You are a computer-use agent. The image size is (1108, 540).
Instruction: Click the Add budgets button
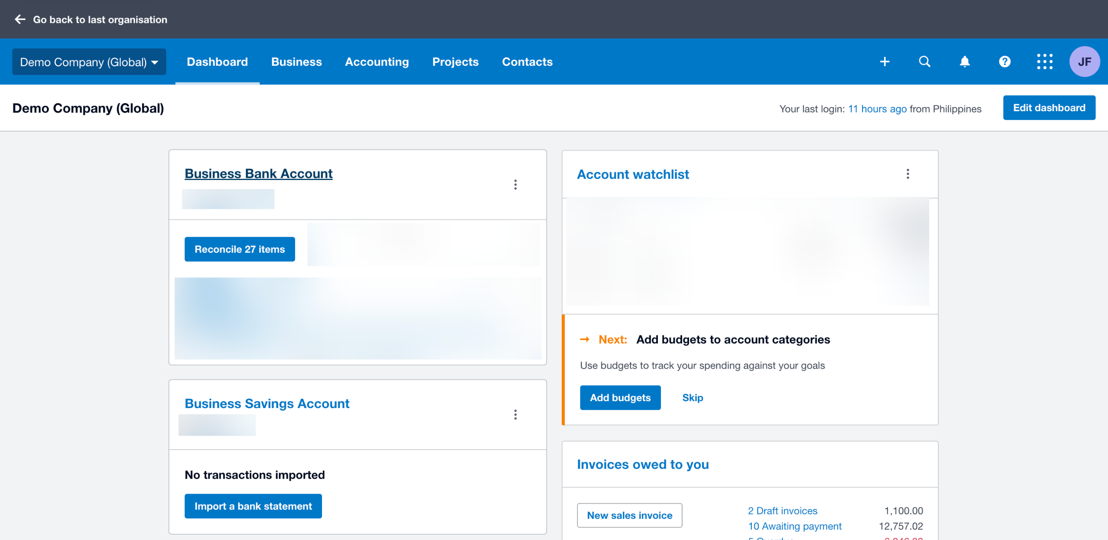coord(620,398)
